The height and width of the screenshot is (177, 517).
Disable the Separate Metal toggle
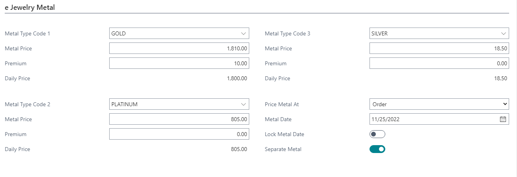tap(377, 149)
